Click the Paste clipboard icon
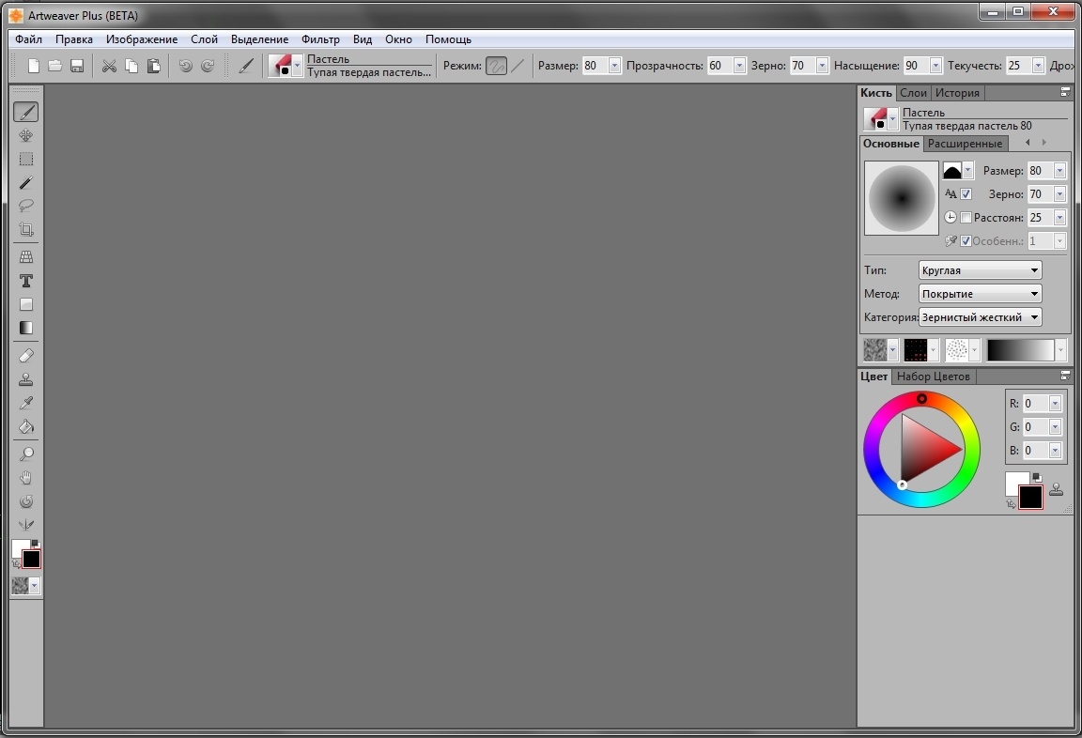 153,66
